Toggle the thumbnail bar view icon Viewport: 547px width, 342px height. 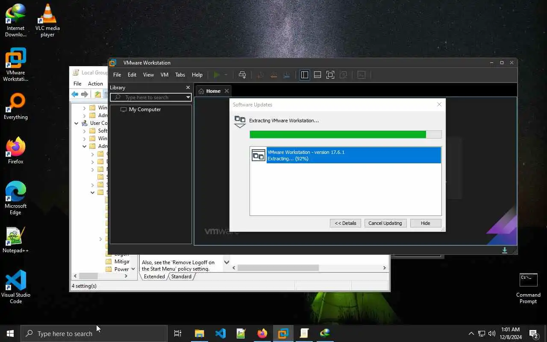click(317, 75)
